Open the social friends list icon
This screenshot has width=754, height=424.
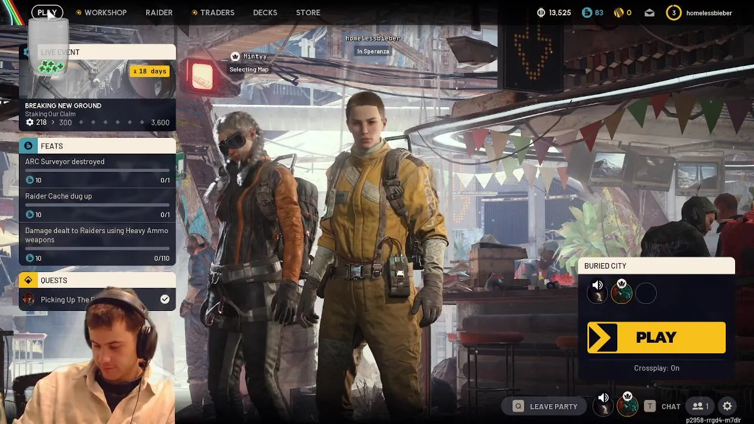[700, 406]
